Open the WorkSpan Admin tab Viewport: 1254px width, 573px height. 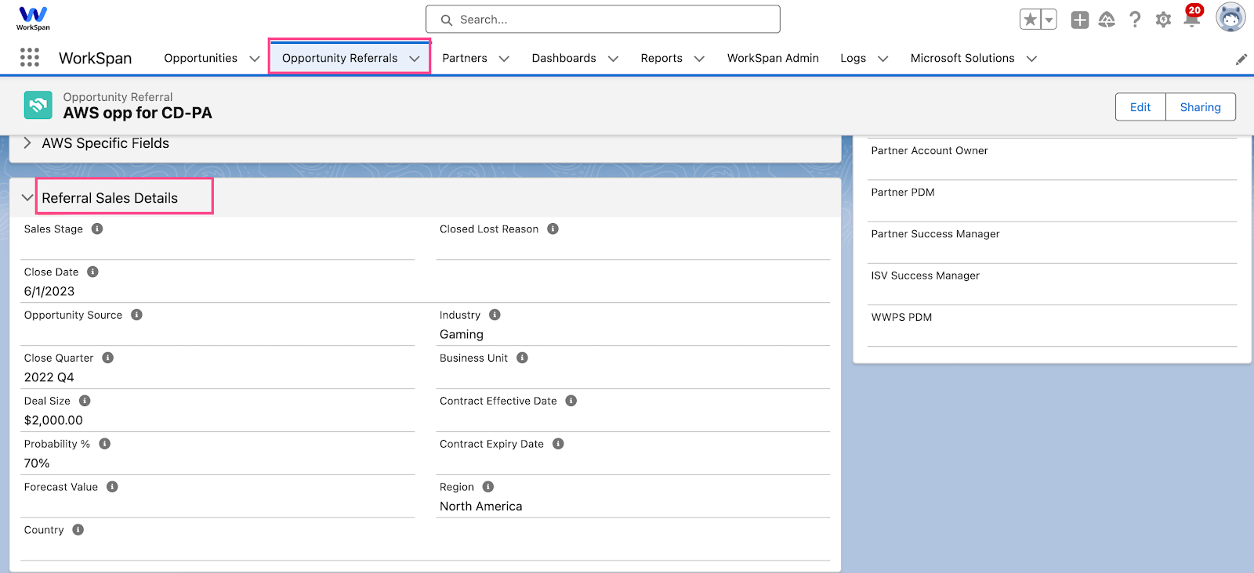point(773,58)
